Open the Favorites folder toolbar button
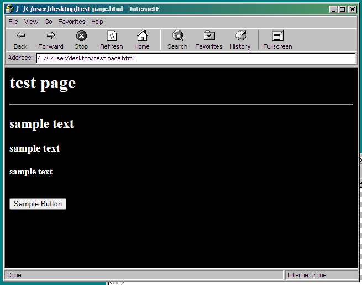The image size is (362, 285). pyautogui.click(x=209, y=40)
